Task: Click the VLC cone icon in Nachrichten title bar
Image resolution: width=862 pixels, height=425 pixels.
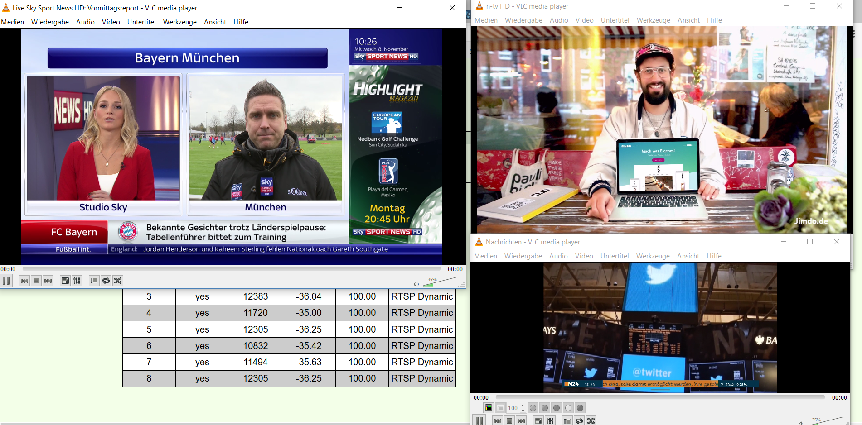Action: click(x=479, y=242)
